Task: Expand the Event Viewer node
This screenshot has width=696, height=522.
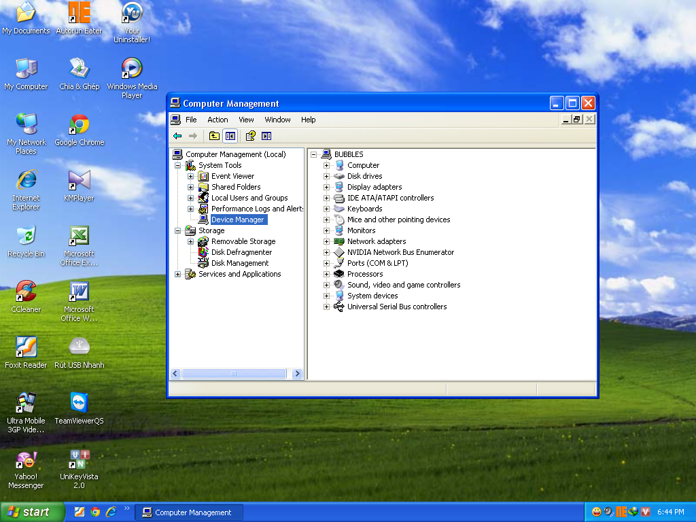Action: [190, 176]
